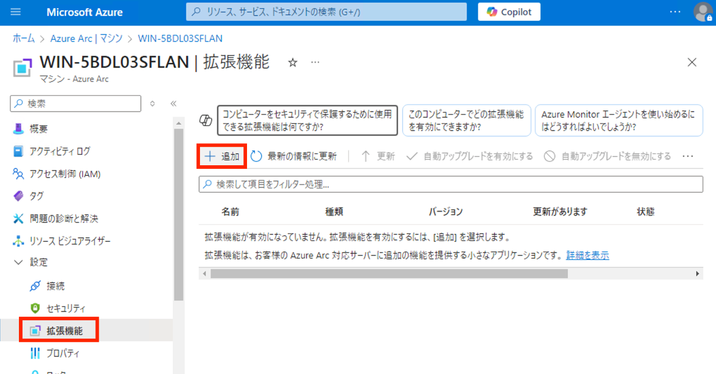Click the horizontal scrollbar left arrow
The image size is (716, 374).
pos(204,274)
